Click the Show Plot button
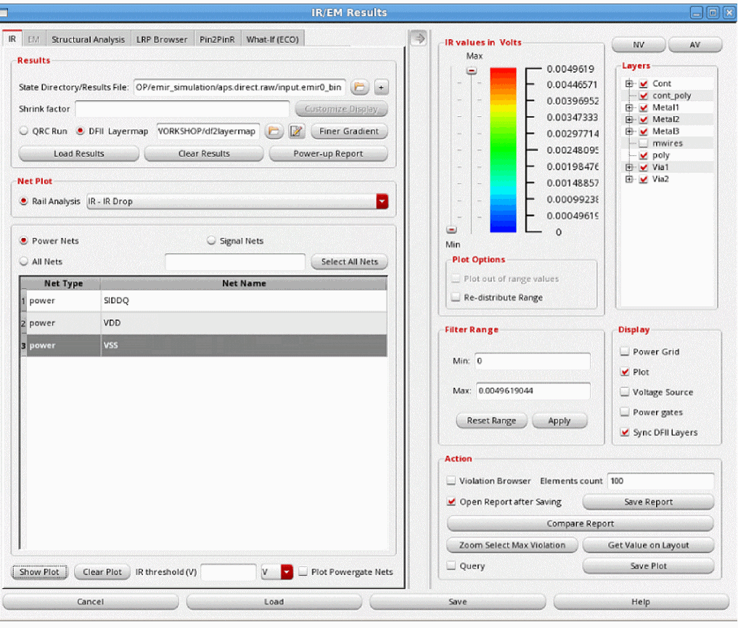This screenshot has width=738, height=628. tap(41, 572)
